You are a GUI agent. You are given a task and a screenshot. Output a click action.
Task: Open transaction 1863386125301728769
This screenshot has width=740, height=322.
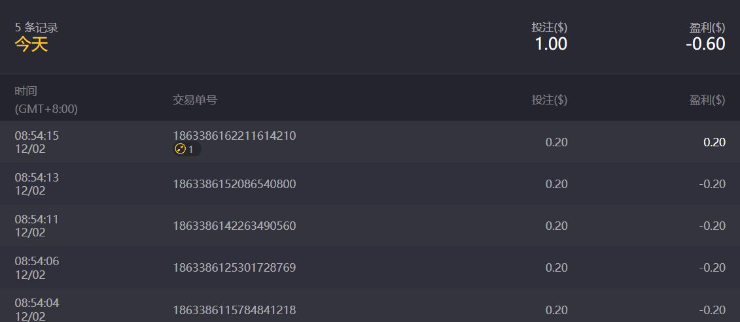pos(234,268)
